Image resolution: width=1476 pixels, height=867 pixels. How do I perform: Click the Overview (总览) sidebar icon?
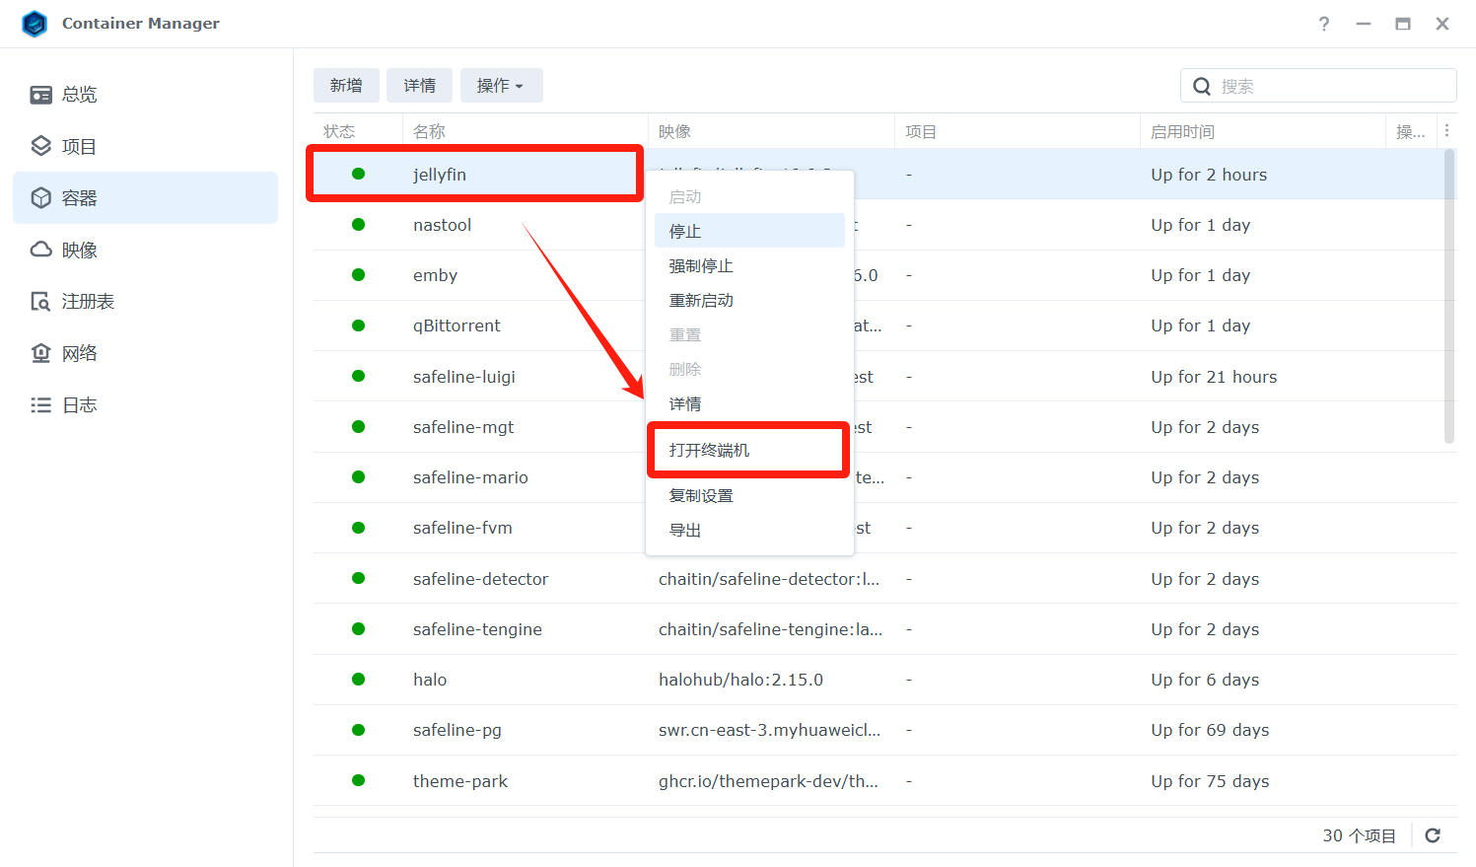pos(40,95)
